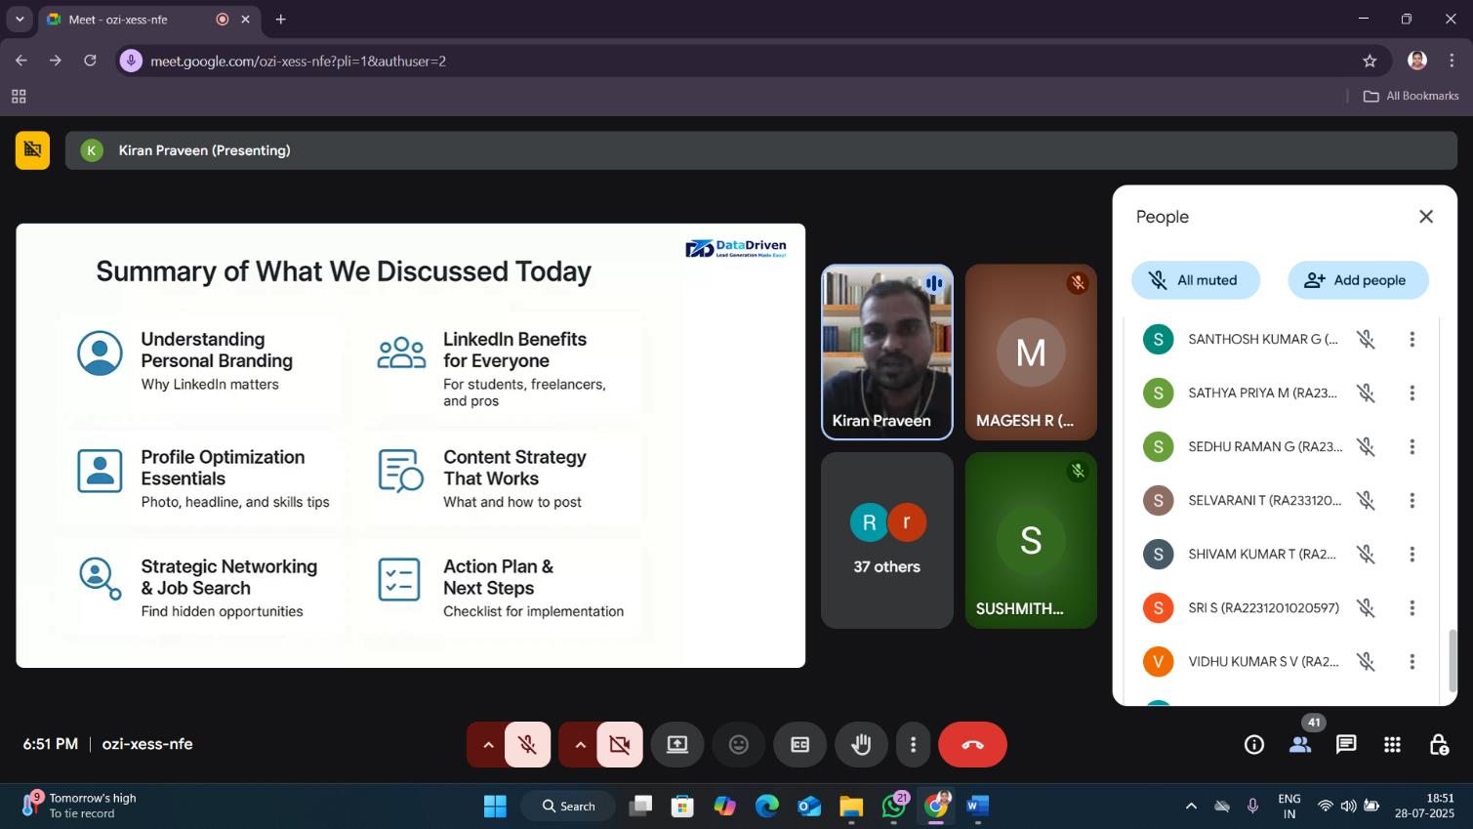Viewport: 1473px width, 829px height.
Task: Click the red leave call button
Action: pyautogui.click(x=972, y=745)
